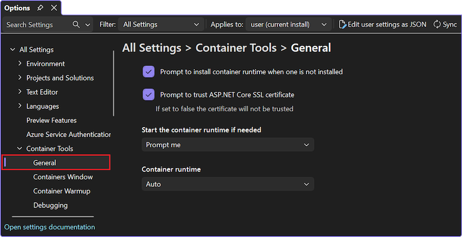Uncheck Prompt to install container runtime
462x237 pixels.
tap(149, 72)
